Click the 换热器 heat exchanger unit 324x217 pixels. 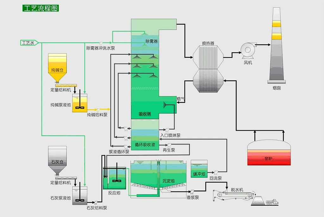pyautogui.click(x=208, y=69)
